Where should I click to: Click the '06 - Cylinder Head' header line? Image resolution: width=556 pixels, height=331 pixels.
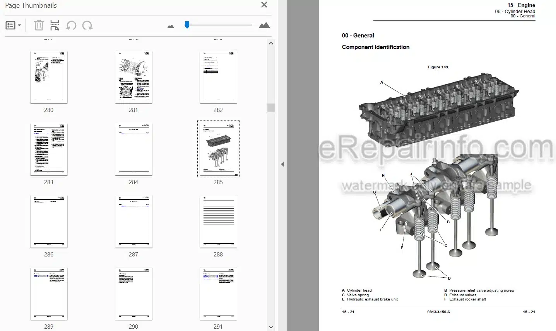click(515, 12)
